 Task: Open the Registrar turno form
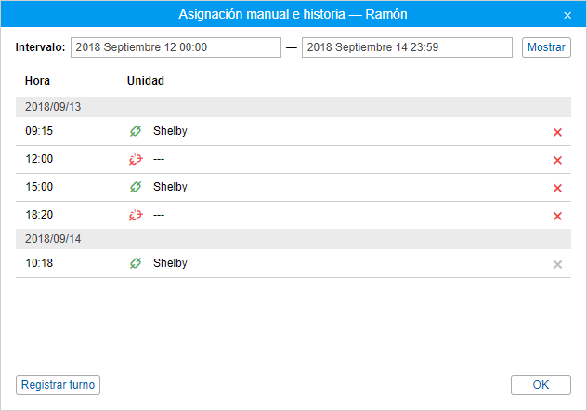59,385
